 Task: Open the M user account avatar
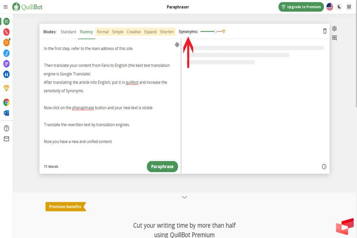pyautogui.click(x=349, y=7)
